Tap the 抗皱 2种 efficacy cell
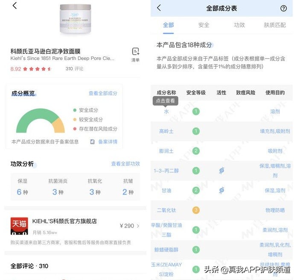This screenshot has width=297, height=280. coord(128,187)
